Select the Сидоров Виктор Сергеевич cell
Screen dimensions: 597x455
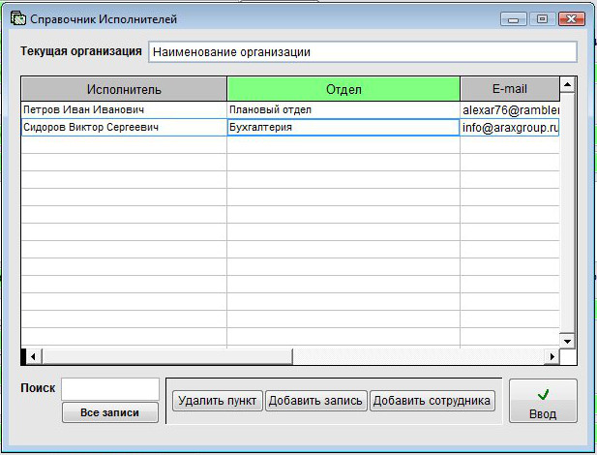124,127
